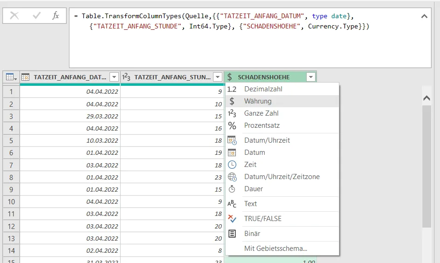This screenshot has height=263, width=440.
Task: Click the dollar type icon of SCHADENSHOEHE column
Action: [x=229, y=77]
